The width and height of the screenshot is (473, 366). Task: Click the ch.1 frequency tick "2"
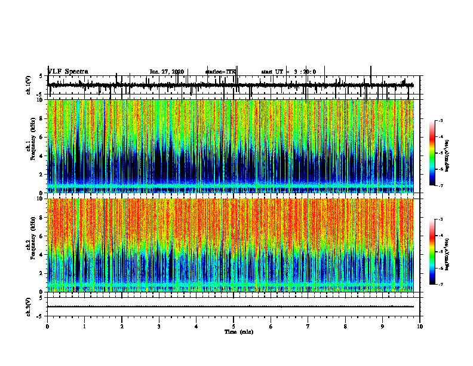[42, 174]
